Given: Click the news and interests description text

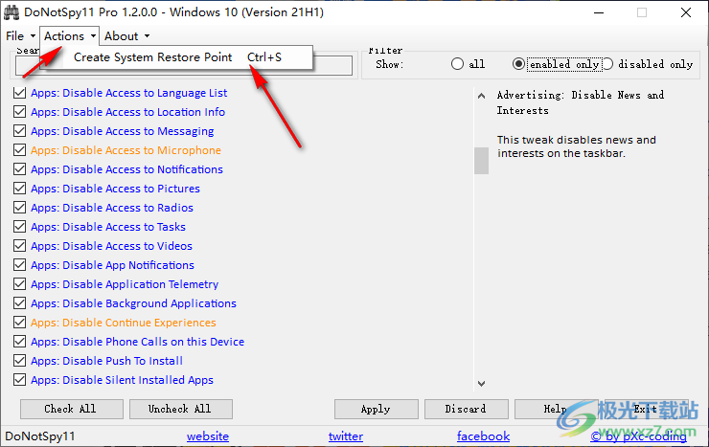Looking at the screenshot, I should point(577,146).
